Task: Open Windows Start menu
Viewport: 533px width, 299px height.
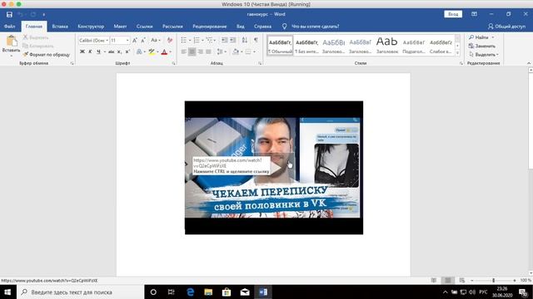Action: click(x=7, y=292)
